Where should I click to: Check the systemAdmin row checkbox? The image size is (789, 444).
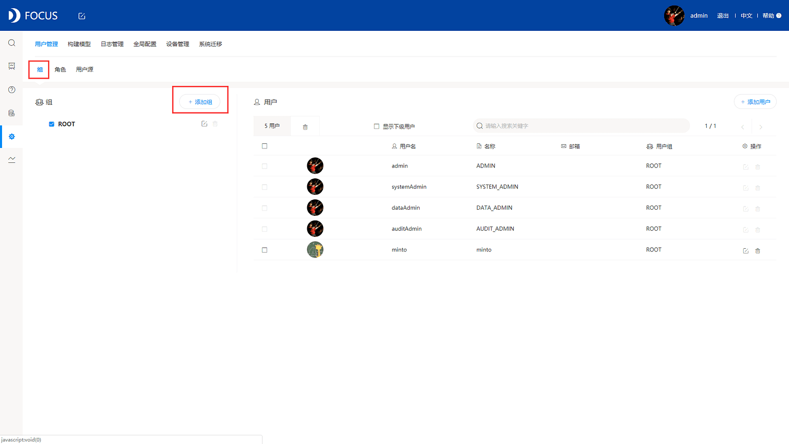pyautogui.click(x=265, y=187)
